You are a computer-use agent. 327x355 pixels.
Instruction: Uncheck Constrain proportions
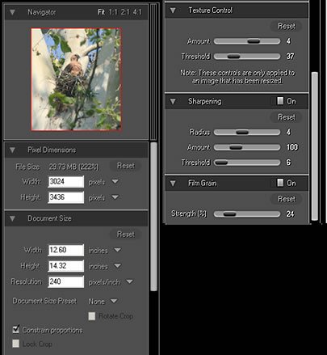(x=16, y=330)
